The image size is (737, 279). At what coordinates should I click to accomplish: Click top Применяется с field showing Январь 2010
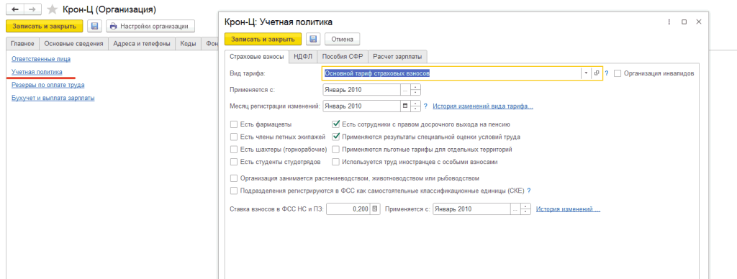361,90
